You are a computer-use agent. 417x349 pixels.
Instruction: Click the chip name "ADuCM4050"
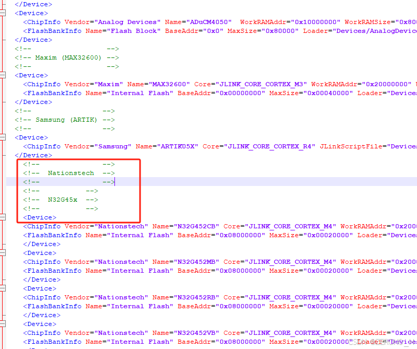[x=209, y=22]
